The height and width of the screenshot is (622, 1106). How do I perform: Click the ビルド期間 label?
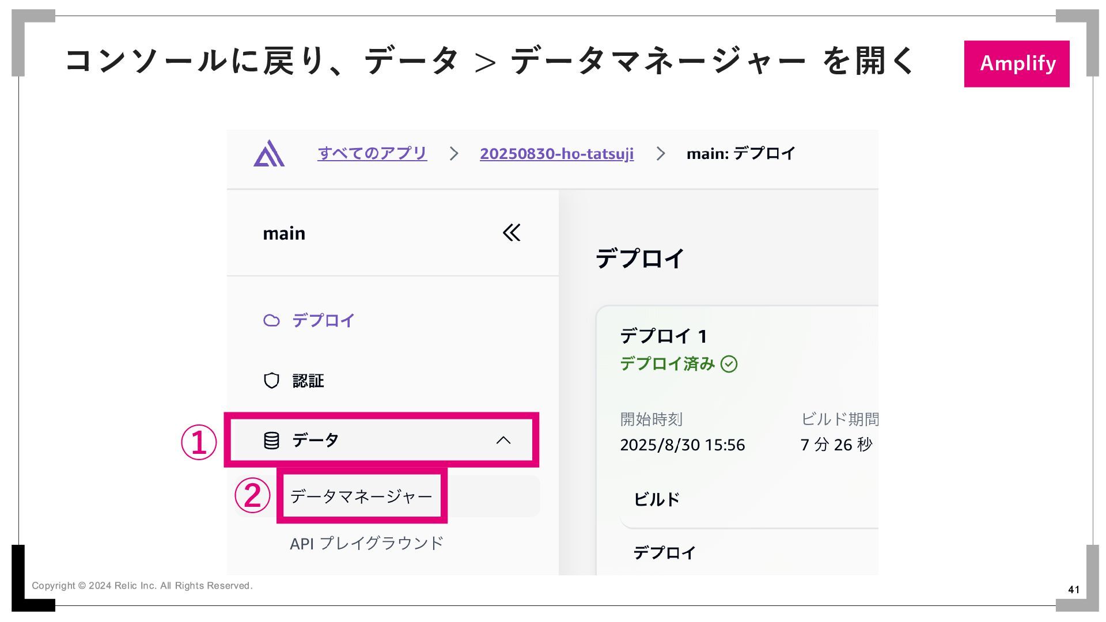pos(840,419)
